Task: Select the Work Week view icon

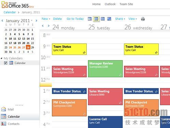Action: click(96, 19)
